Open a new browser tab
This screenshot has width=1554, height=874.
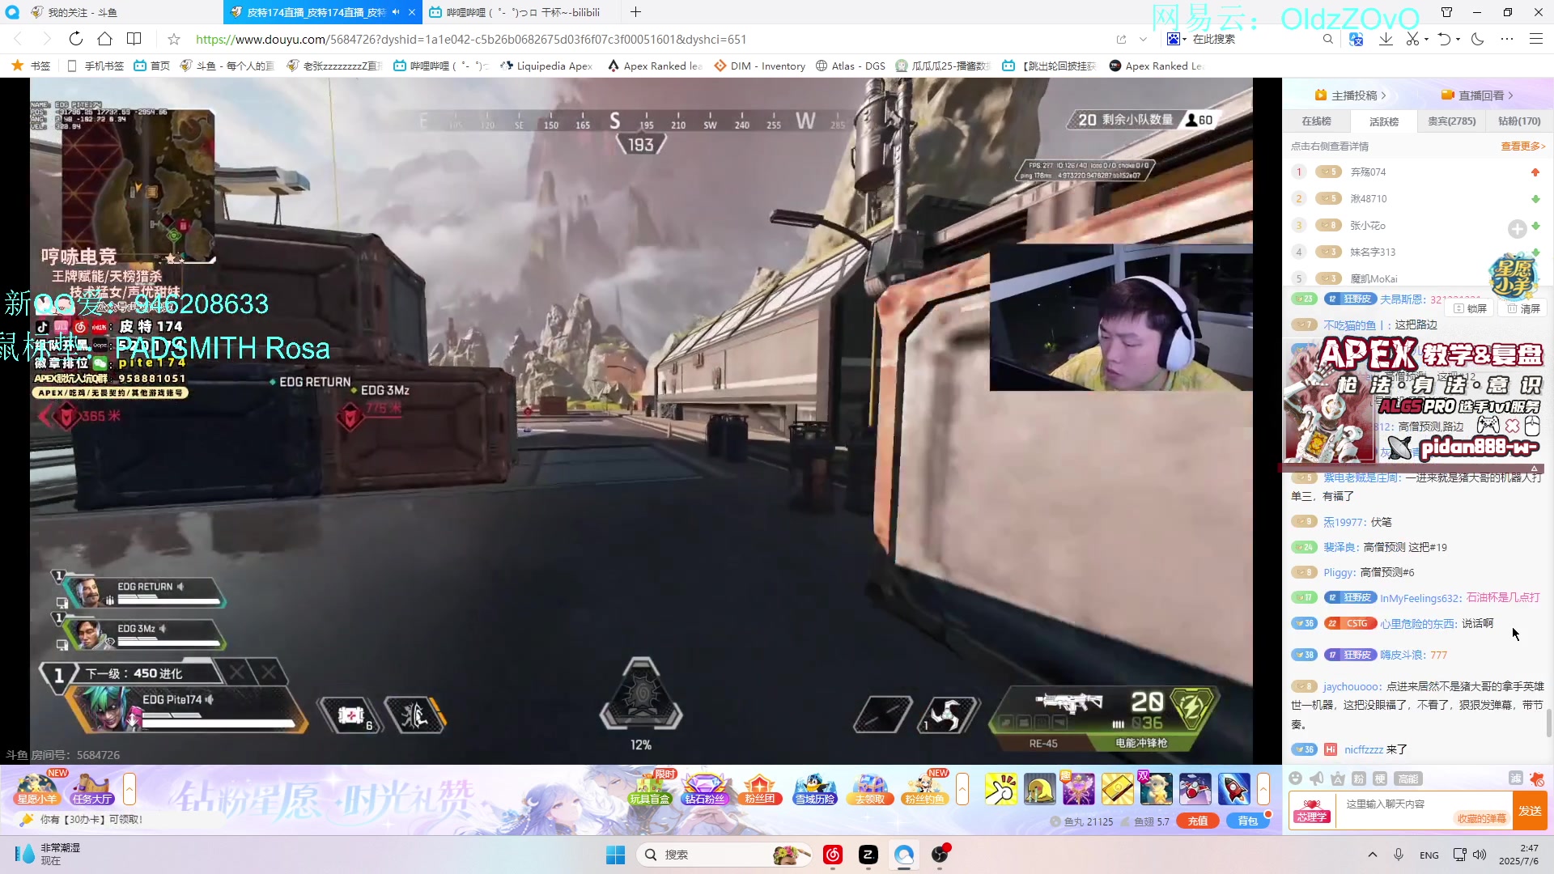(636, 12)
